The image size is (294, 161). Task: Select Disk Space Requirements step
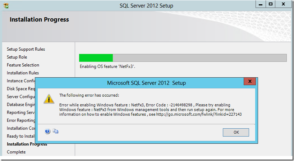(21, 89)
